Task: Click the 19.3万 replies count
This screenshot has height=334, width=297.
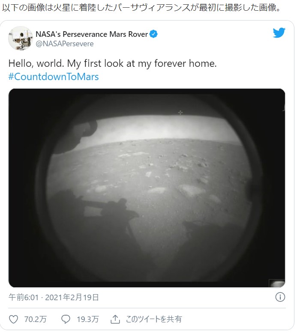Action: coord(87,319)
